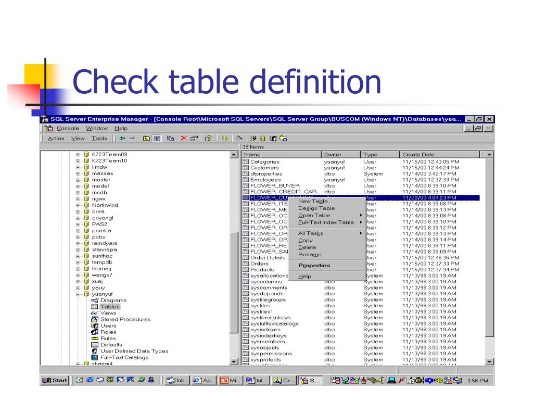Image resolution: width=533 pixels, height=400 pixels.
Task: Open the Console menu
Action: pyautogui.click(x=68, y=128)
